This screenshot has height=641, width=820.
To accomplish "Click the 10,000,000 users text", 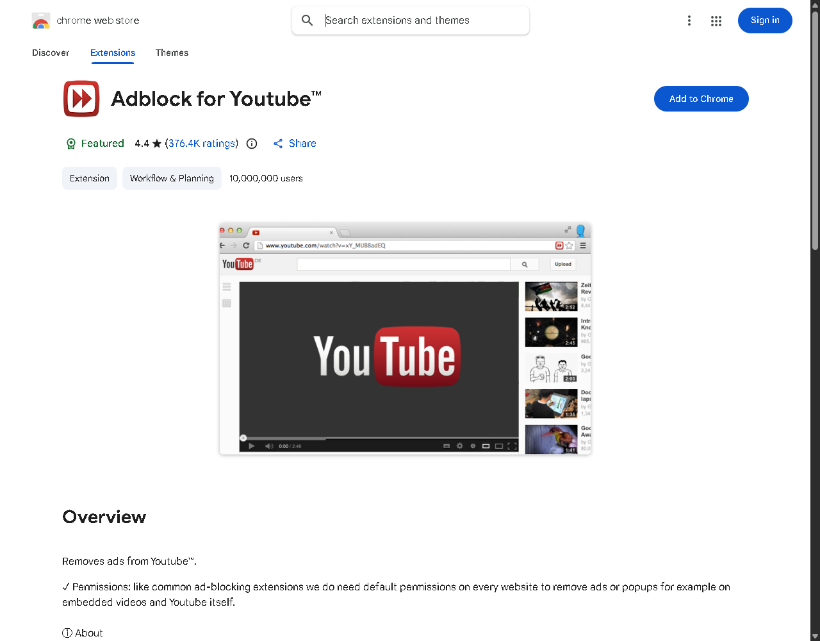I will pyautogui.click(x=266, y=178).
